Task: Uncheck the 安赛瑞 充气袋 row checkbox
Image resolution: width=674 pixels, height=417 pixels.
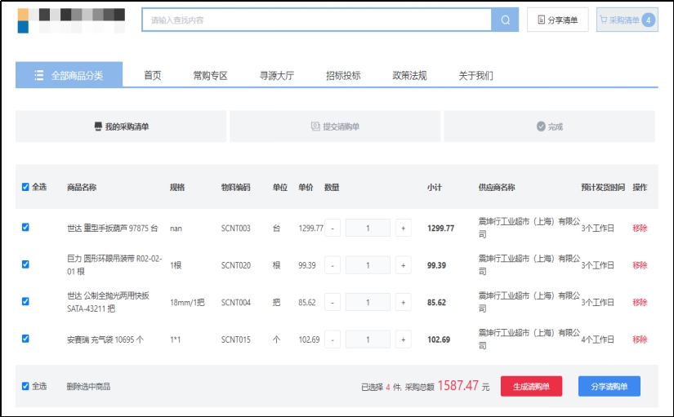Action: point(25,339)
